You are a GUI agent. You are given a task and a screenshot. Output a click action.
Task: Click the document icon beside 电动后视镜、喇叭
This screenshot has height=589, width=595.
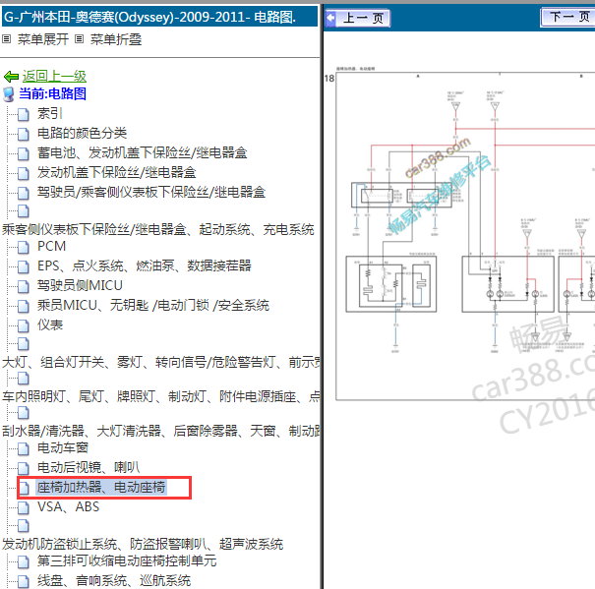click(24, 469)
